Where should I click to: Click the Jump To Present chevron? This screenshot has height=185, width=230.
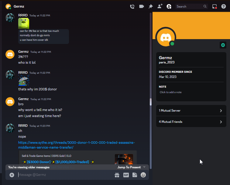point(144,167)
